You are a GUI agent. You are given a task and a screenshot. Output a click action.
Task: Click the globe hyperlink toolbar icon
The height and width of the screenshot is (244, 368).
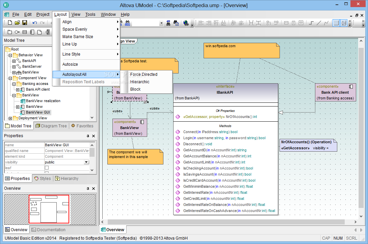[186, 23]
